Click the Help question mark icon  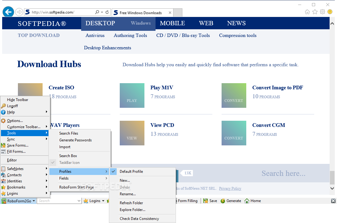point(3,112)
